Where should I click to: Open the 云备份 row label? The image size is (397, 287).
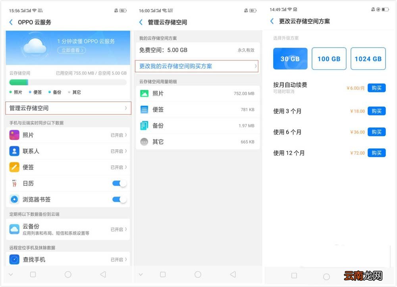[x=31, y=226]
